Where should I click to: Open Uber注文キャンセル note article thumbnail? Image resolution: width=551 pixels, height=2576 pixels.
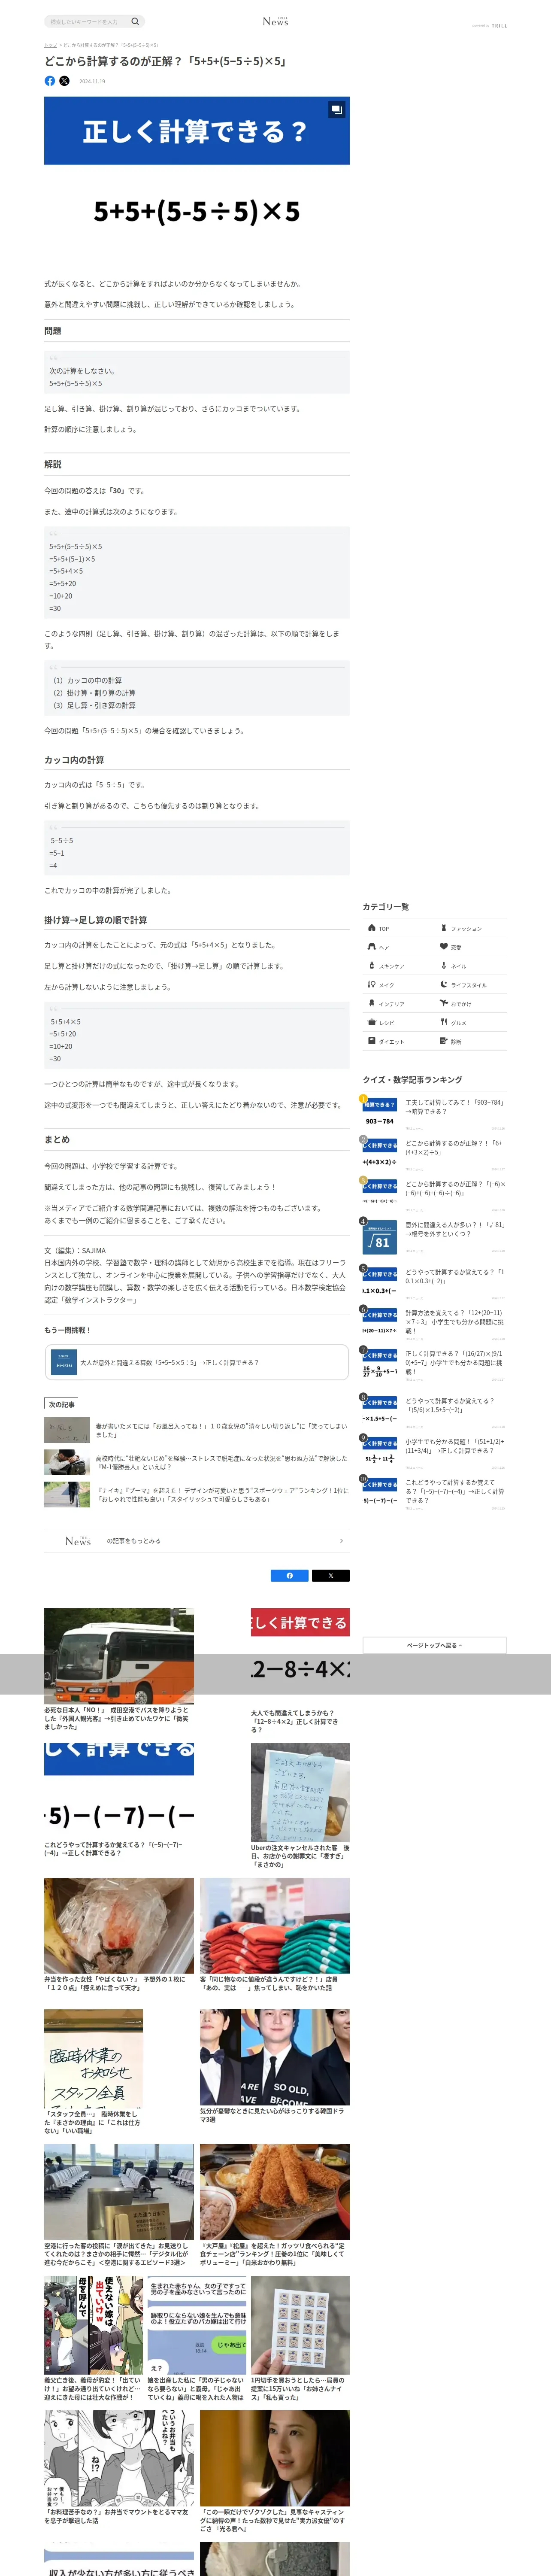click(300, 1792)
